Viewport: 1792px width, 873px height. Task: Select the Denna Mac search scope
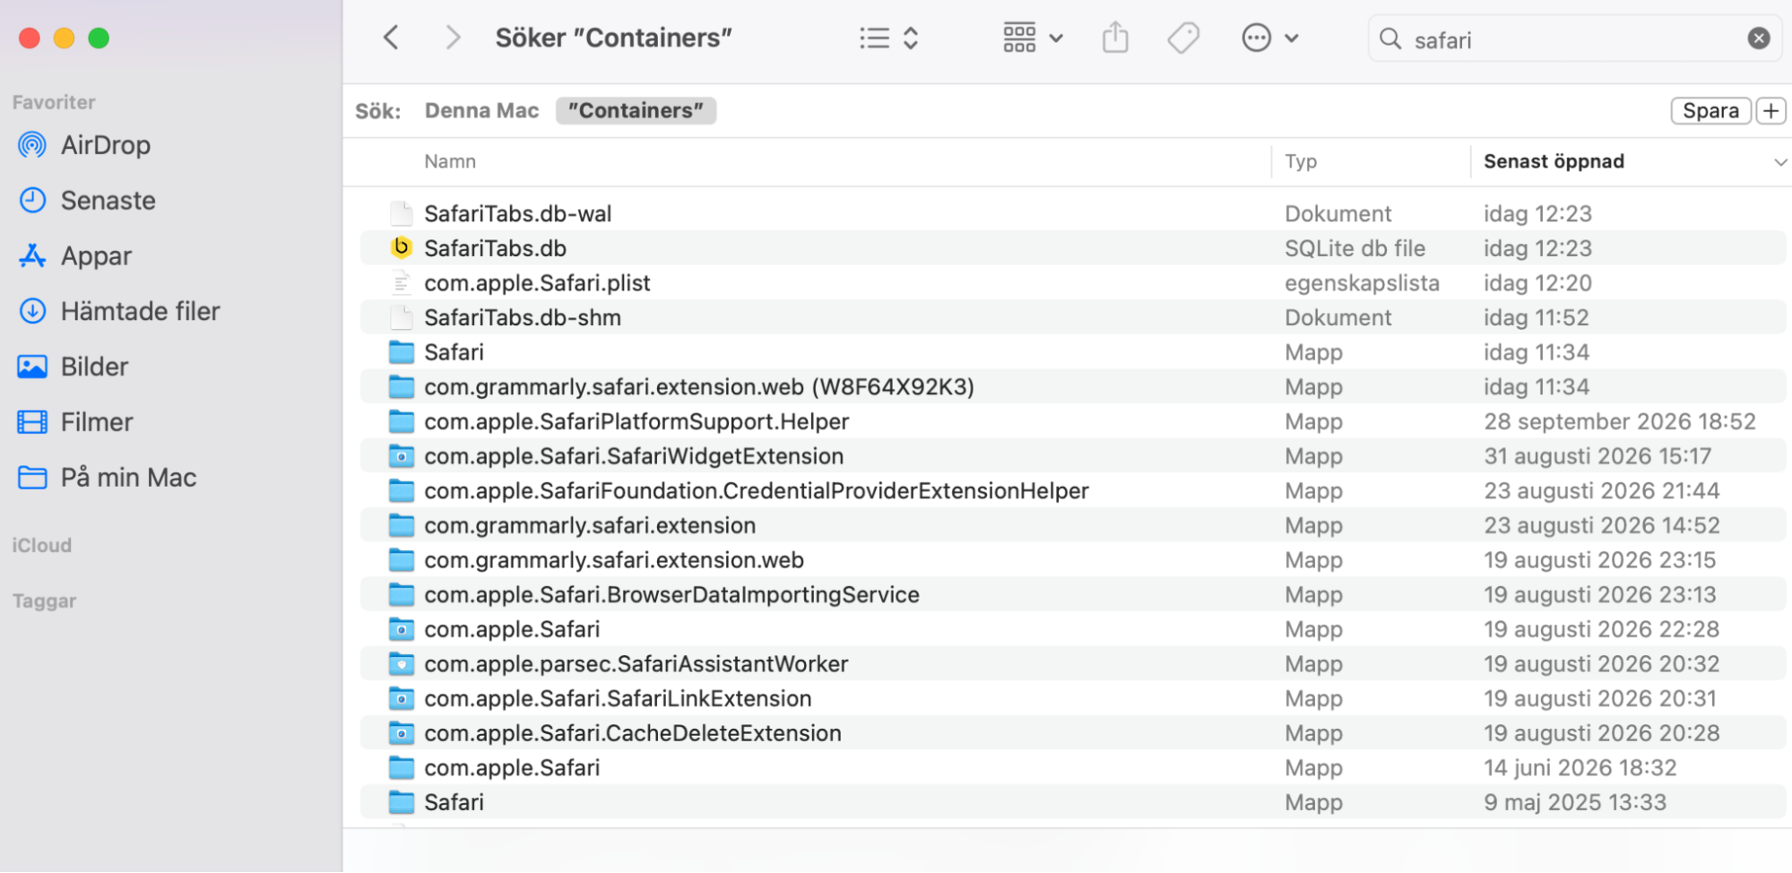coord(481,110)
